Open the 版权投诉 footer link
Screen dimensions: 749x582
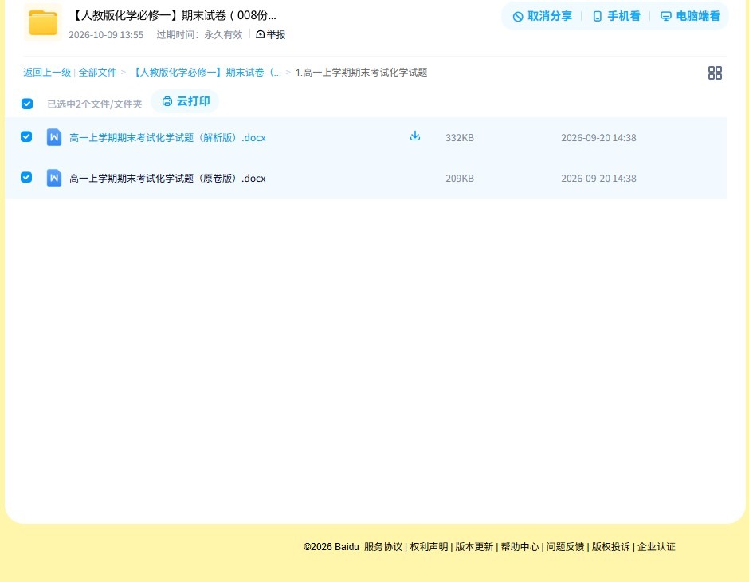pyautogui.click(x=611, y=547)
